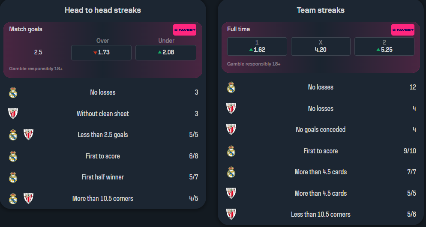Open Favbet logo in Full time panel
This screenshot has width=426, height=227.
point(402,30)
